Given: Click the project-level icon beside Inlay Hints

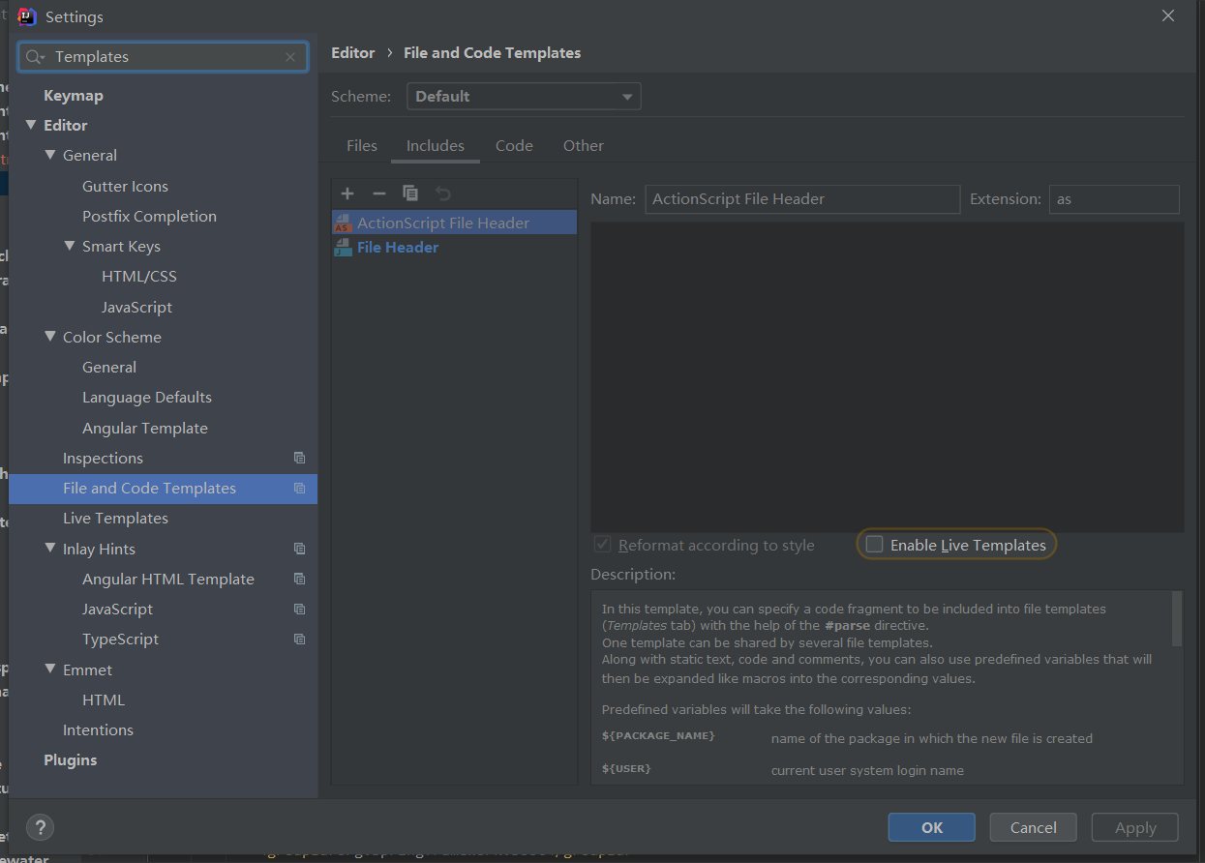Looking at the screenshot, I should (x=299, y=549).
